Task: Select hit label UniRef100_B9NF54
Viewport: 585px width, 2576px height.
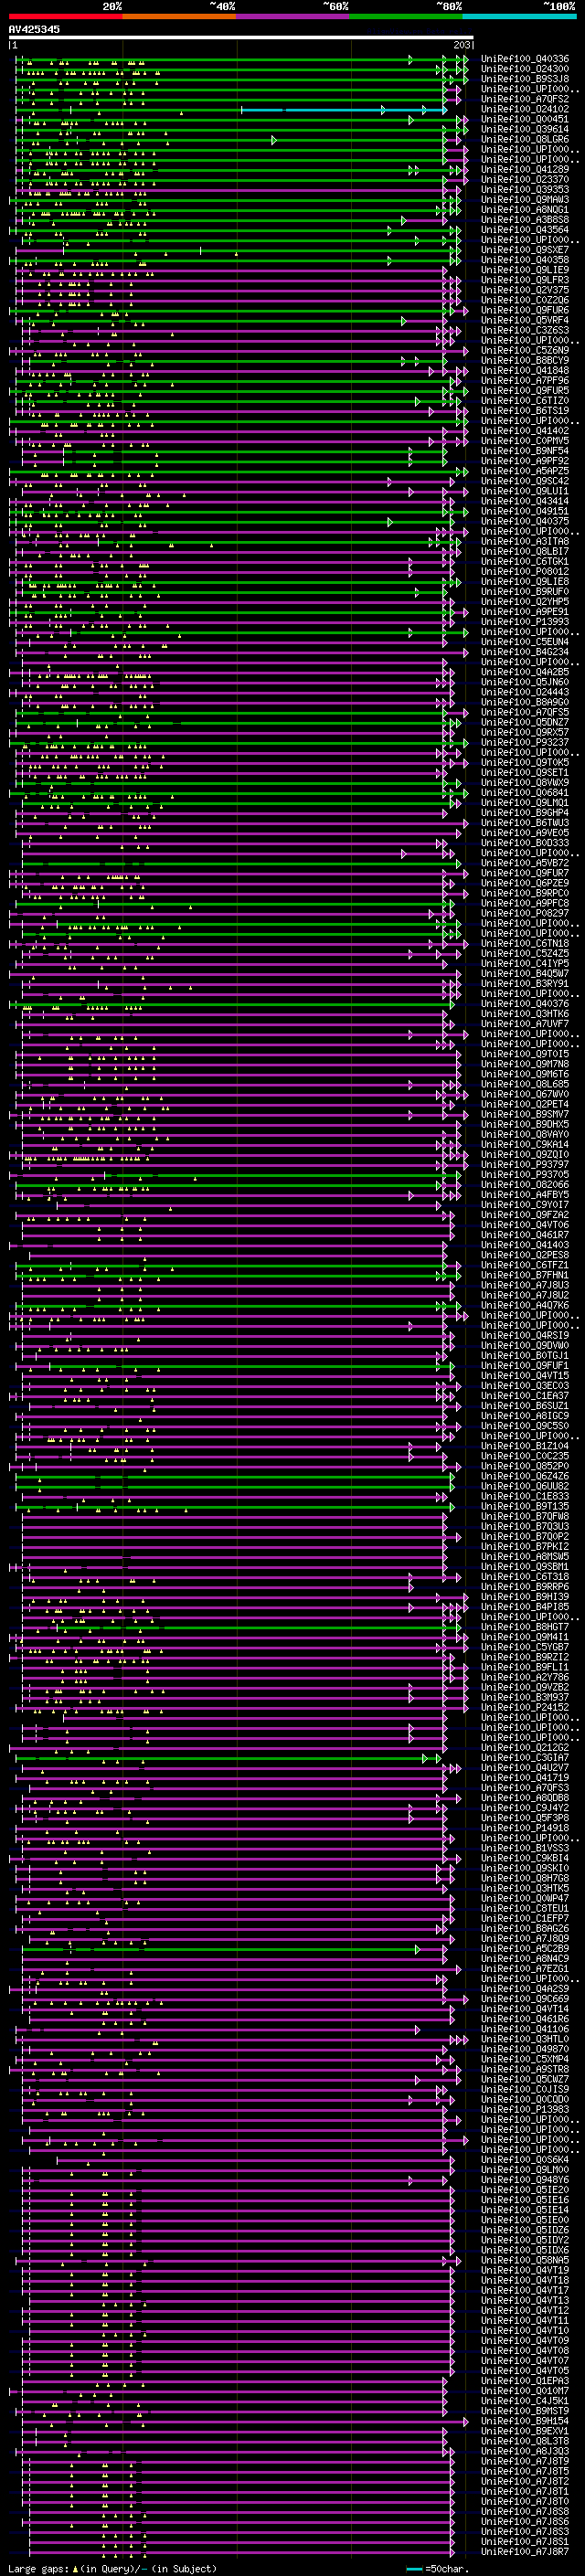Action: point(525,451)
